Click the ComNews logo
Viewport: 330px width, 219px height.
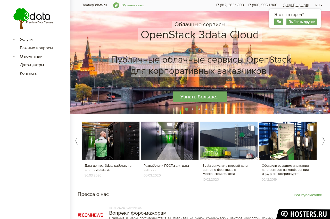pyautogui.click(x=90, y=215)
